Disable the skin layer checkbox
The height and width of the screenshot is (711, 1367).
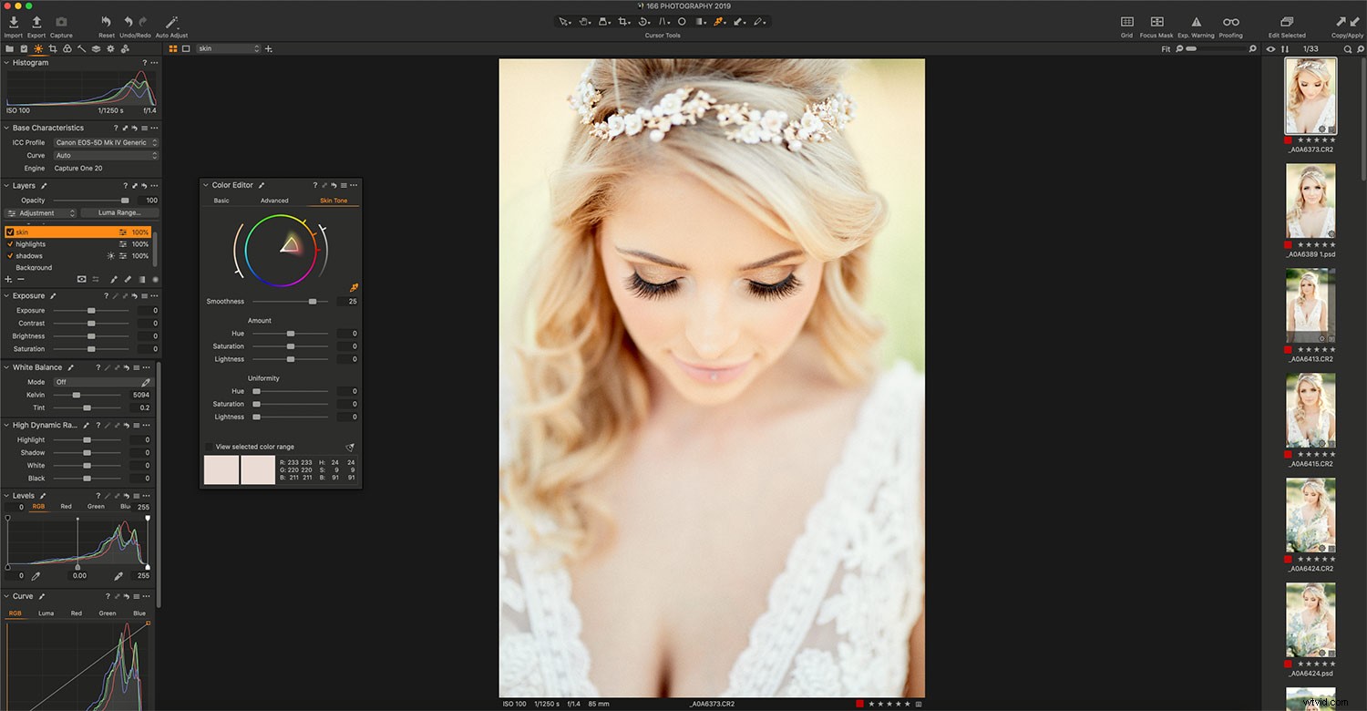[x=8, y=232]
